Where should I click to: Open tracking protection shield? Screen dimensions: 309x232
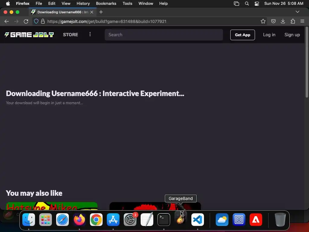point(36,21)
